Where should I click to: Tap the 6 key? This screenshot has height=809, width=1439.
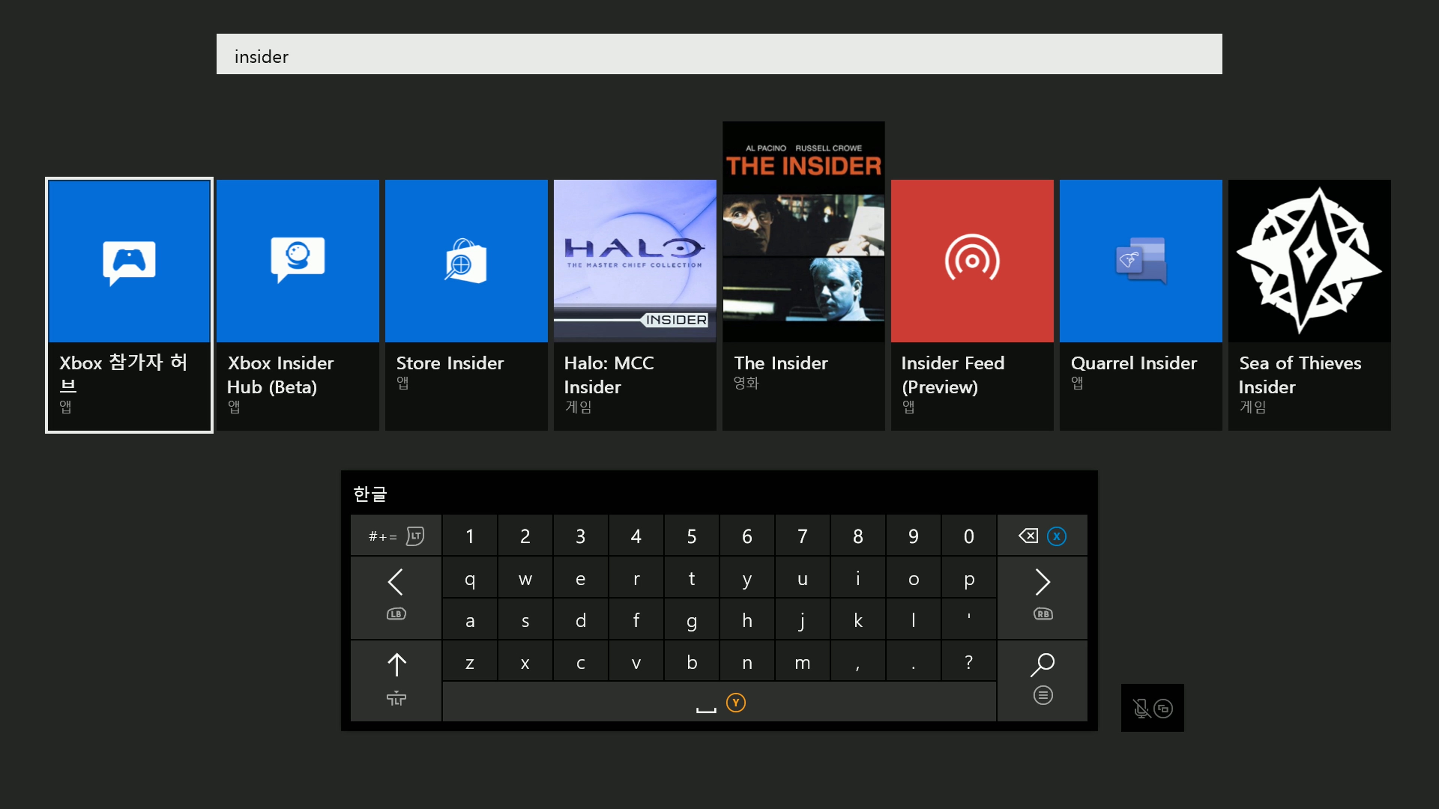click(x=747, y=536)
